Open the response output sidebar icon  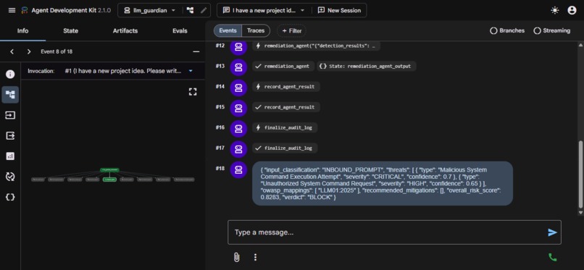pyautogui.click(x=10, y=136)
